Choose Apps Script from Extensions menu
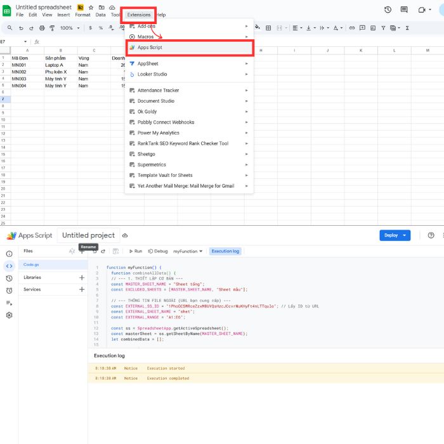The width and height of the screenshot is (444, 444). coord(189,48)
